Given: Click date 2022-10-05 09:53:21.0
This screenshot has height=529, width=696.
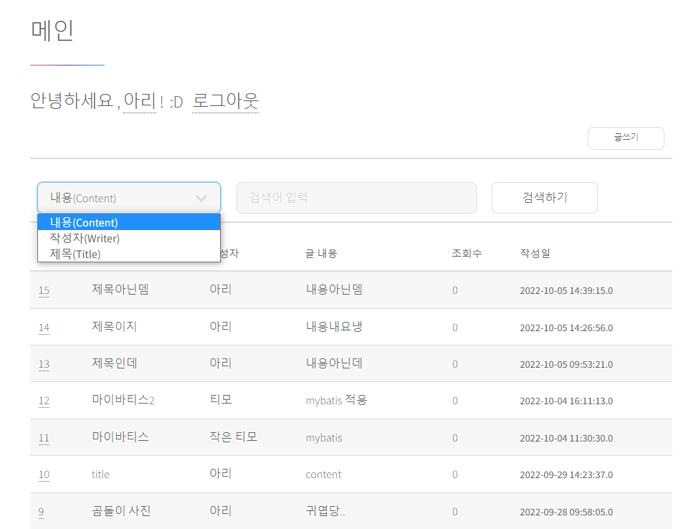Looking at the screenshot, I should (x=566, y=364).
